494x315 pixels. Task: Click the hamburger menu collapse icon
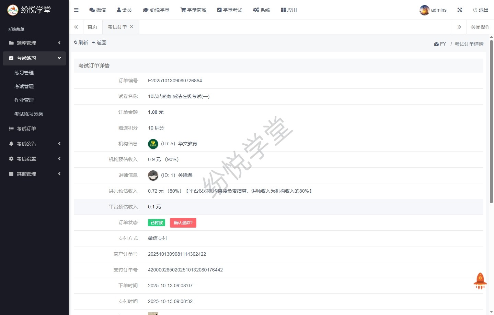coord(76,10)
